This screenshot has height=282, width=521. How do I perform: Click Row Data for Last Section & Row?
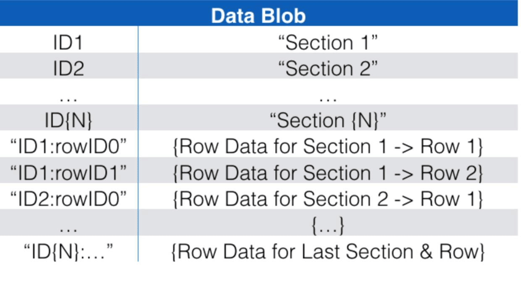click(x=328, y=251)
